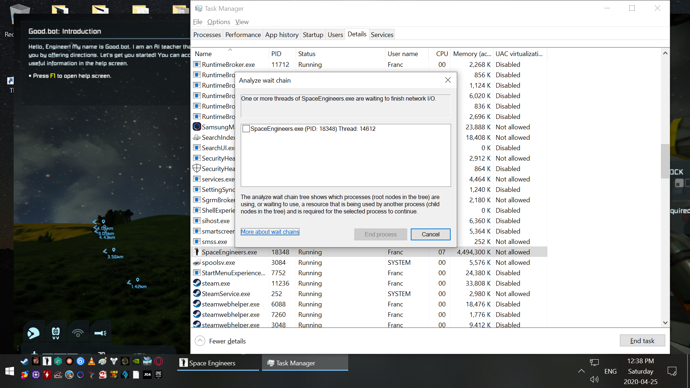Open the Options menu
690x388 pixels.
(218, 22)
